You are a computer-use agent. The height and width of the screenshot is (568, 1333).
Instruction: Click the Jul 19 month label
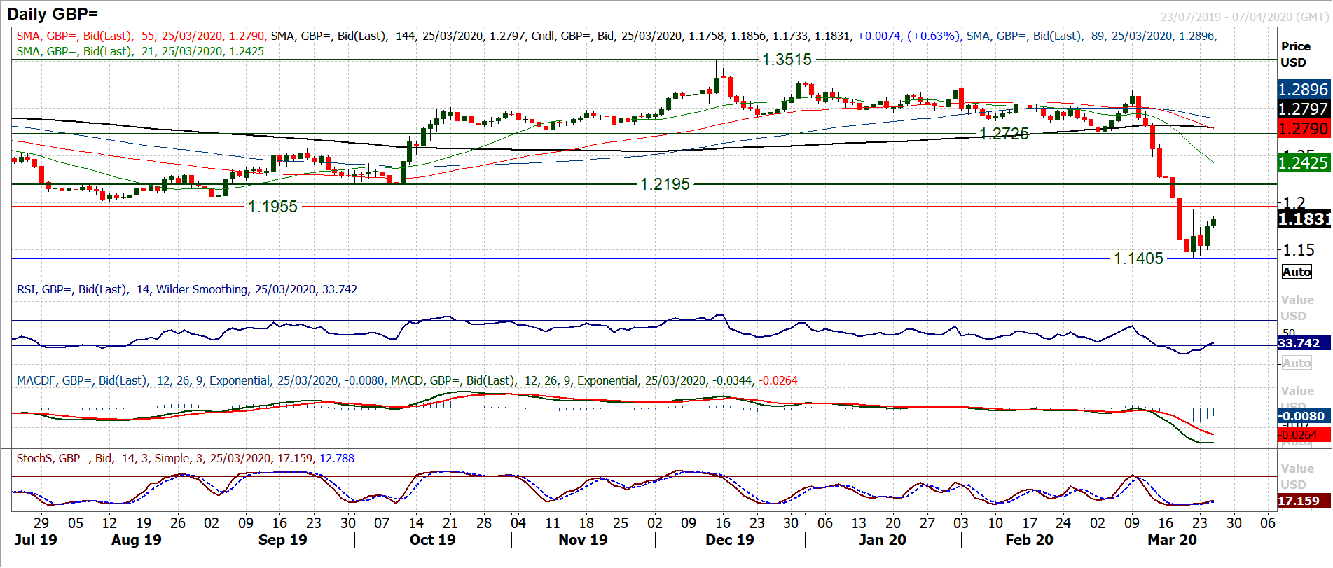coord(35,540)
